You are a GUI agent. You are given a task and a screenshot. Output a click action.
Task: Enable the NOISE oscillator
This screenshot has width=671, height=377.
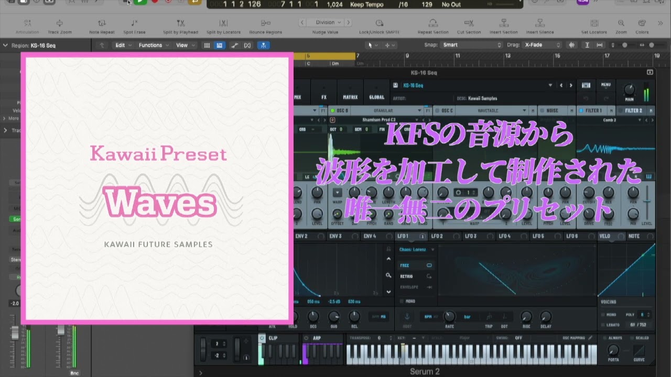tap(543, 110)
